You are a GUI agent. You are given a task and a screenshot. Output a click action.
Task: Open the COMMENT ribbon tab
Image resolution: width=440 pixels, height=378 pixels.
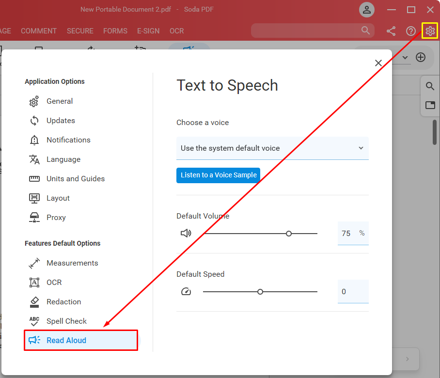tap(39, 31)
